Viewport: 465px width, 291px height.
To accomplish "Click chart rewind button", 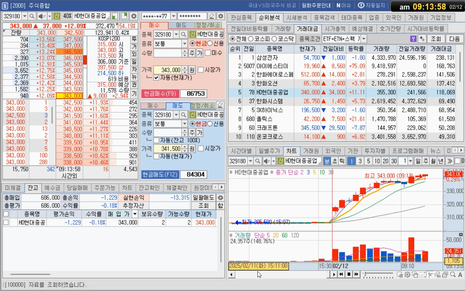I will [341, 274].
